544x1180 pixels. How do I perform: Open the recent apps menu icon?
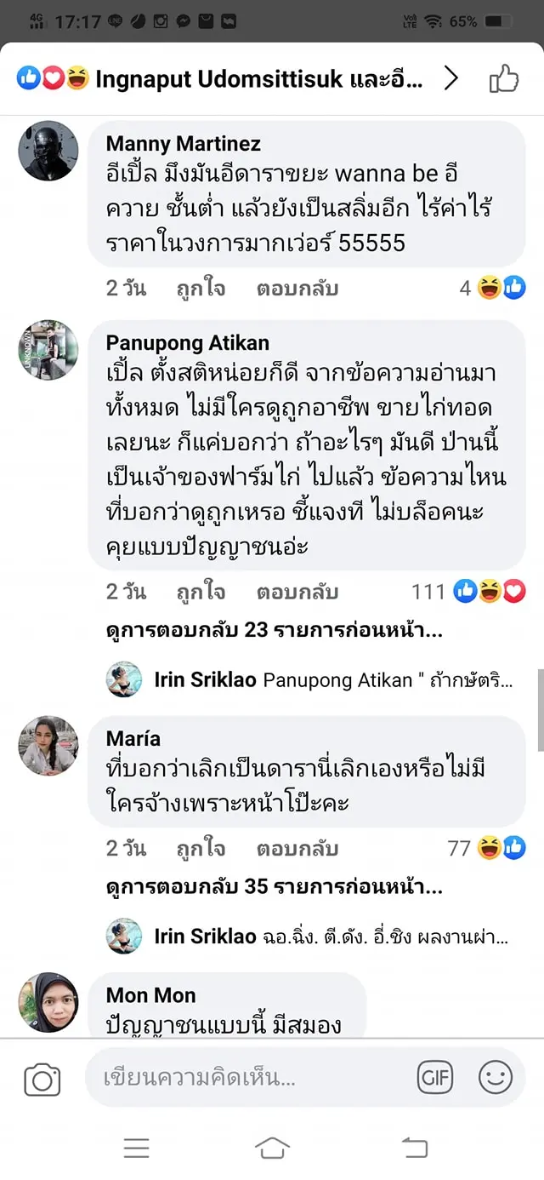(x=136, y=1148)
